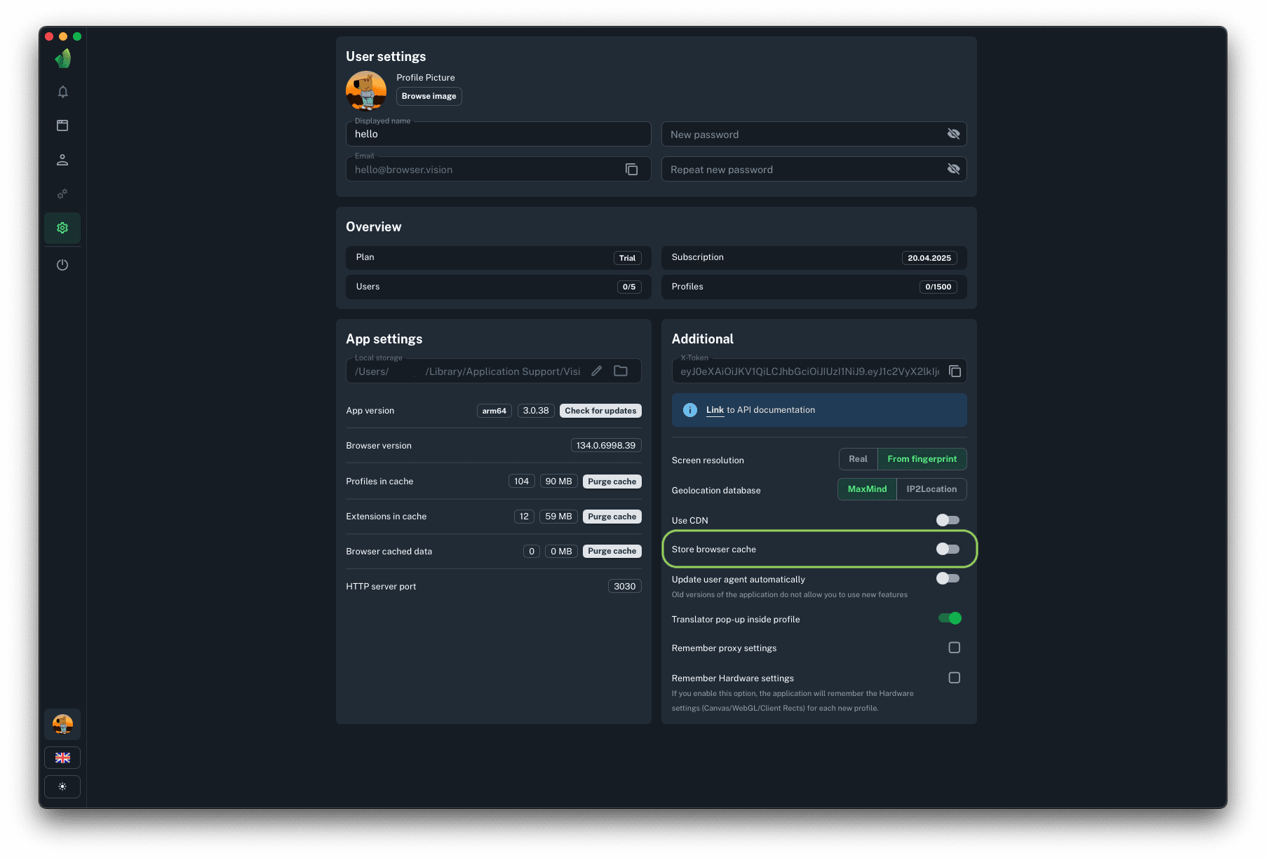Click the power icon in sidebar

pos(62,265)
